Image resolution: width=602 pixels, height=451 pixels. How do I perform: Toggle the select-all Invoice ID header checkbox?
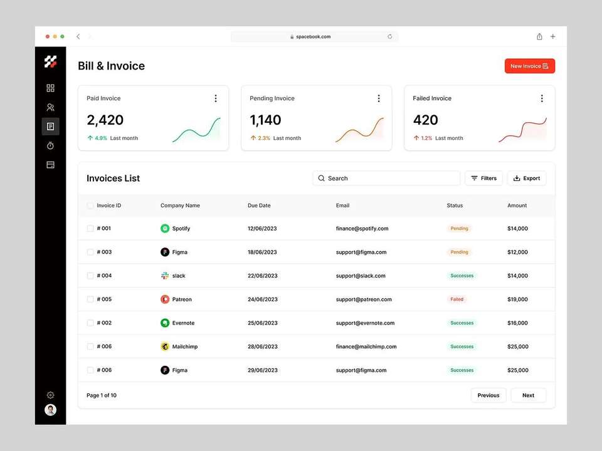[90, 205]
